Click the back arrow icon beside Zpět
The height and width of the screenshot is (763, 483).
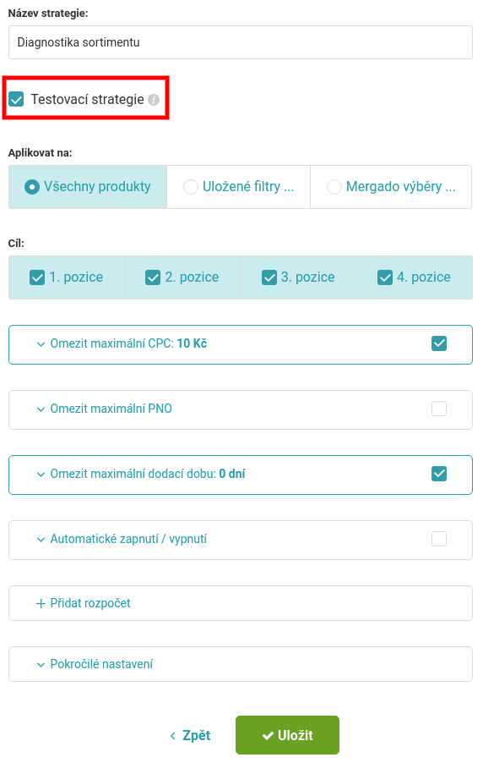click(x=172, y=736)
